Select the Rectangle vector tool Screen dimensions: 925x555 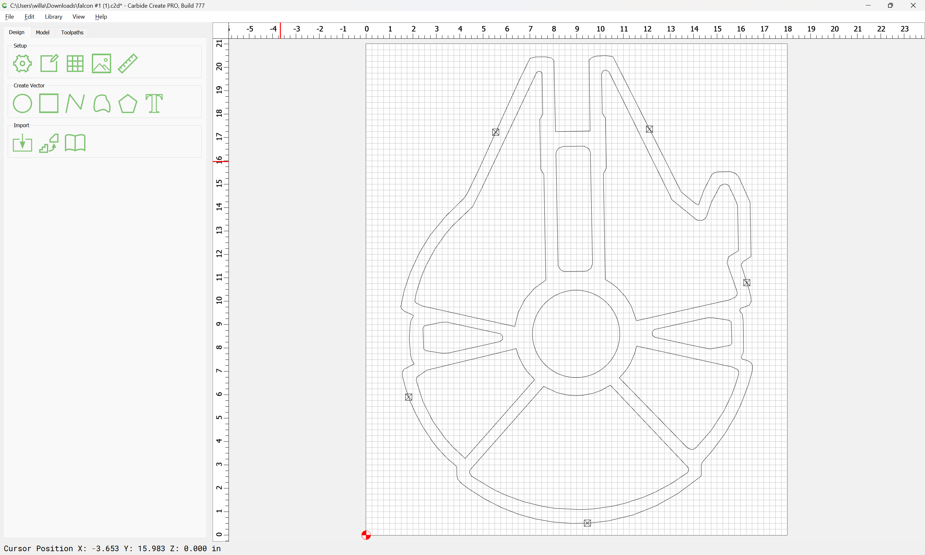coord(49,103)
